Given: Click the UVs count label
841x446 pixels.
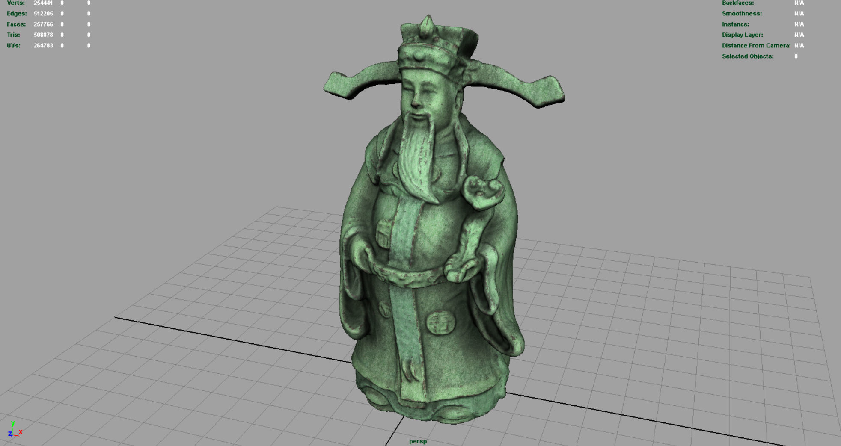Looking at the screenshot, I should 14,46.
